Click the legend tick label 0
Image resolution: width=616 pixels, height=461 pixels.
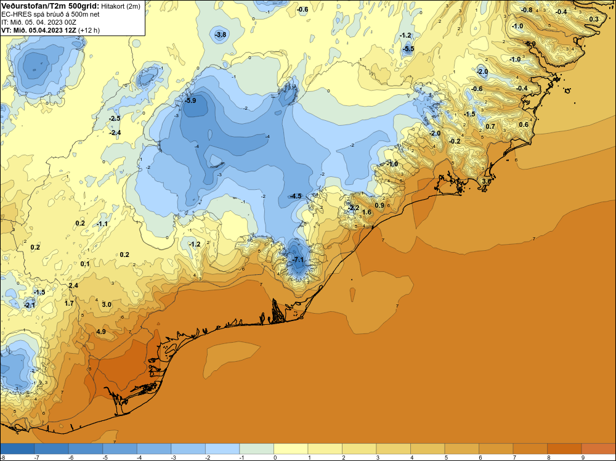[275, 457]
